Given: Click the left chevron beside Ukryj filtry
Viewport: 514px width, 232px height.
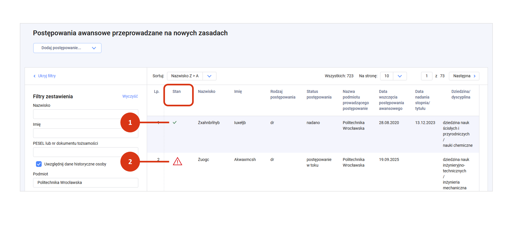Looking at the screenshot, I should [34, 76].
